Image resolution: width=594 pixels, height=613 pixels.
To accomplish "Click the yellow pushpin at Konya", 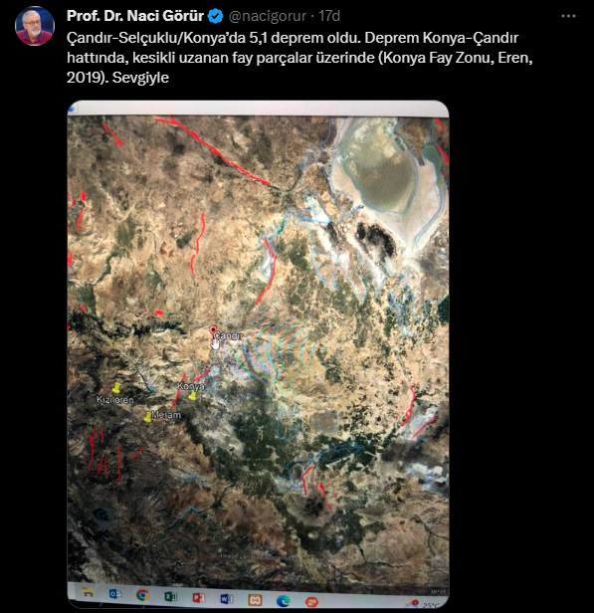I will click(192, 395).
